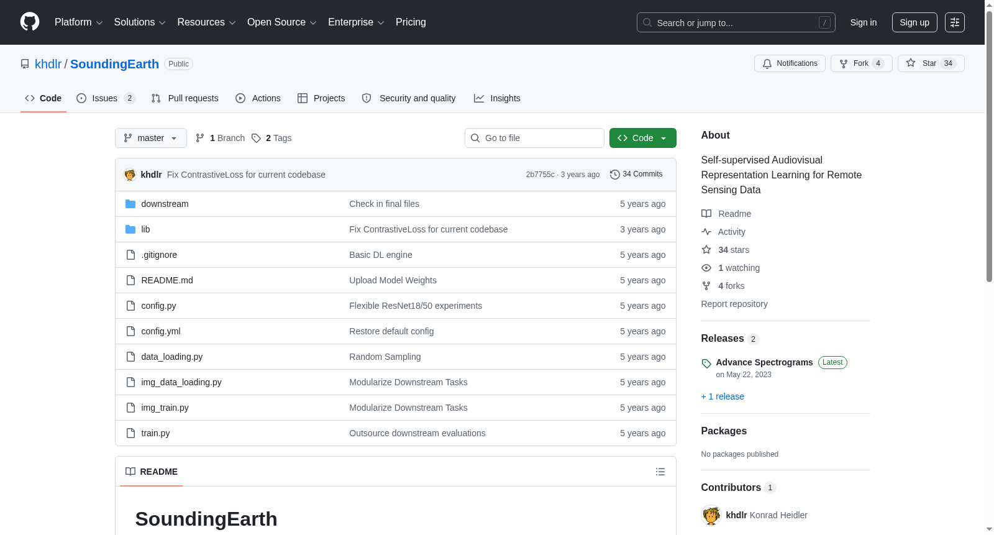Expand the Open Source menu
The width and height of the screenshot is (994, 535).
click(x=282, y=22)
